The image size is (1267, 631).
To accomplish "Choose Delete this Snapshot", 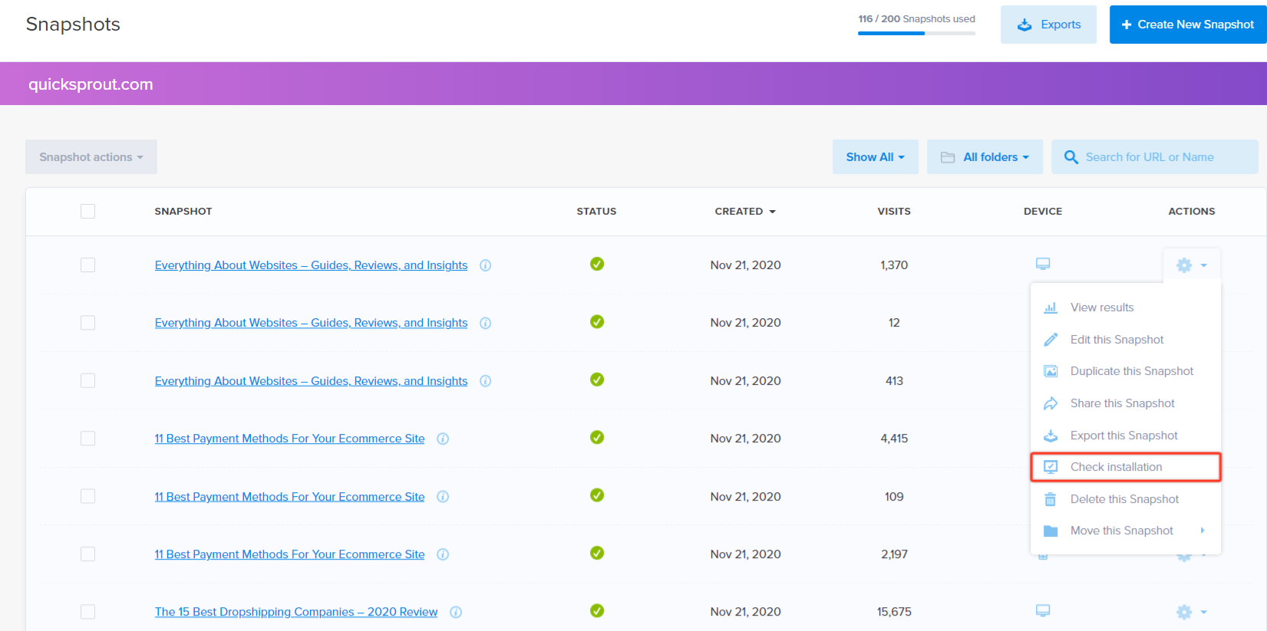I will pos(1125,499).
